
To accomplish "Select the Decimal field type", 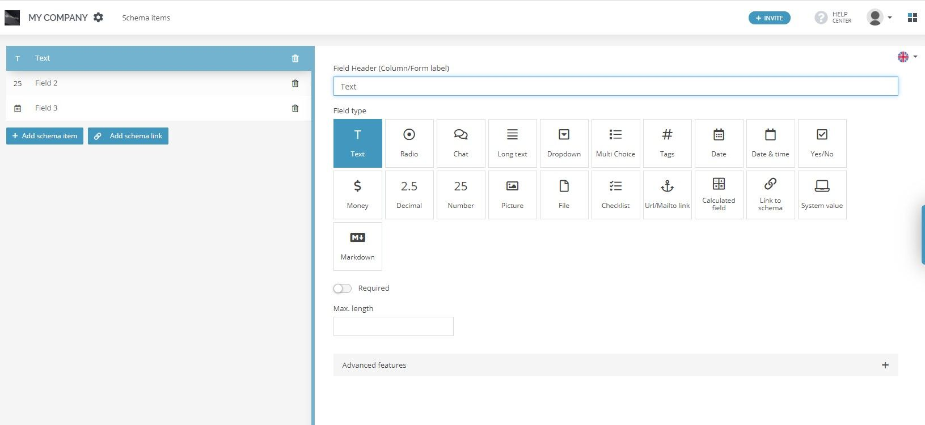I will click(409, 195).
